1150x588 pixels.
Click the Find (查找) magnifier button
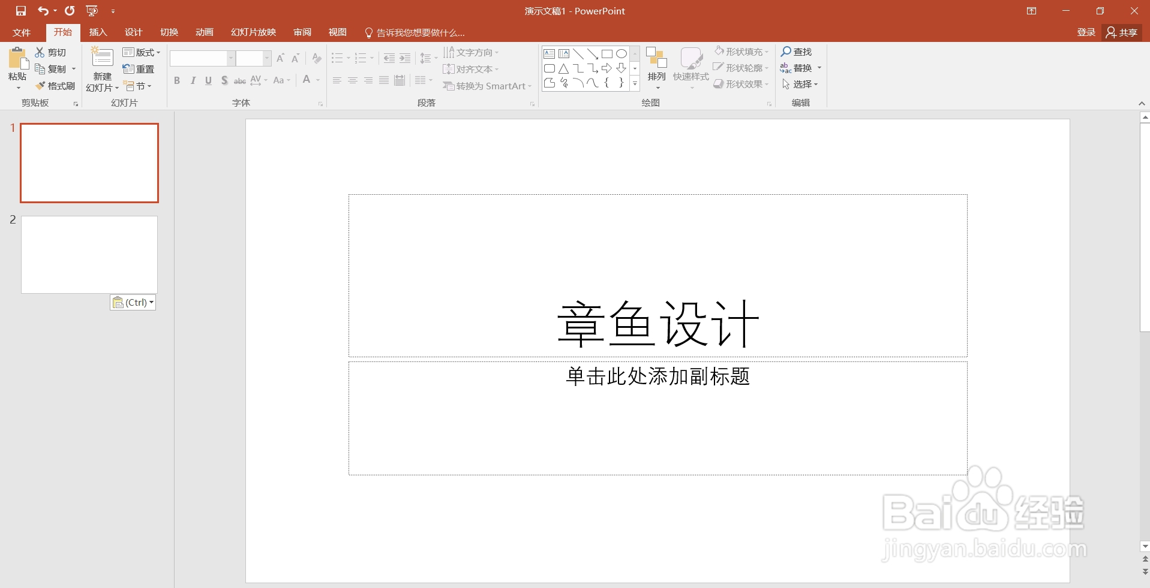point(796,52)
